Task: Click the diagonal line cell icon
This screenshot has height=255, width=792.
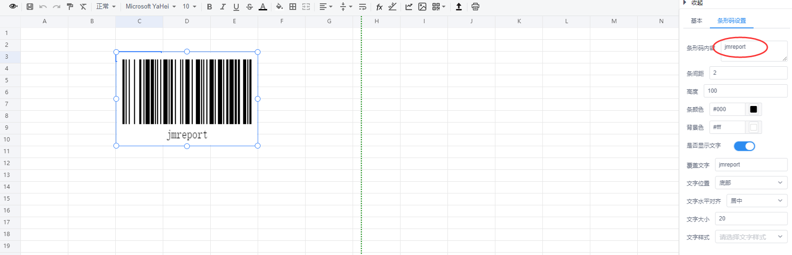Action: pyautogui.click(x=392, y=7)
